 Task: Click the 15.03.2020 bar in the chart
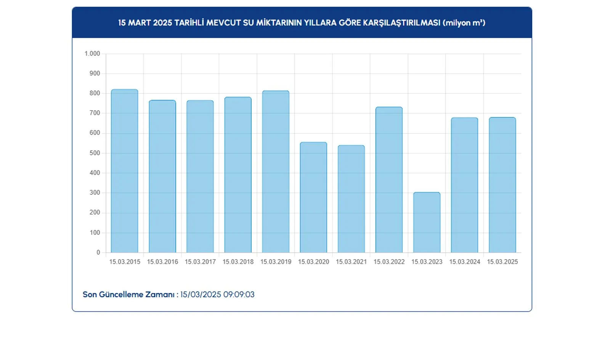click(313, 197)
